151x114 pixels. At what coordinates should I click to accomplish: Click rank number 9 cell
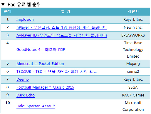[x=8, y=95]
